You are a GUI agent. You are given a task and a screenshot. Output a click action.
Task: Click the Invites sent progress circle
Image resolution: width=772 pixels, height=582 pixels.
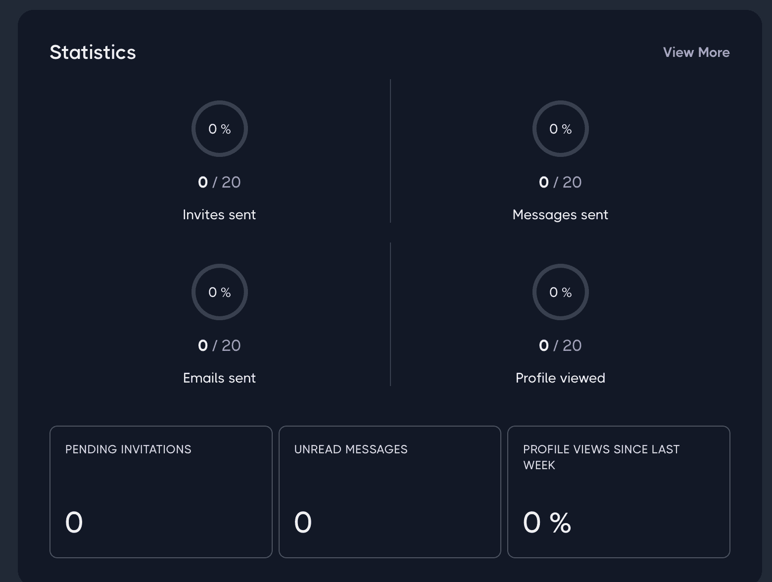219,129
